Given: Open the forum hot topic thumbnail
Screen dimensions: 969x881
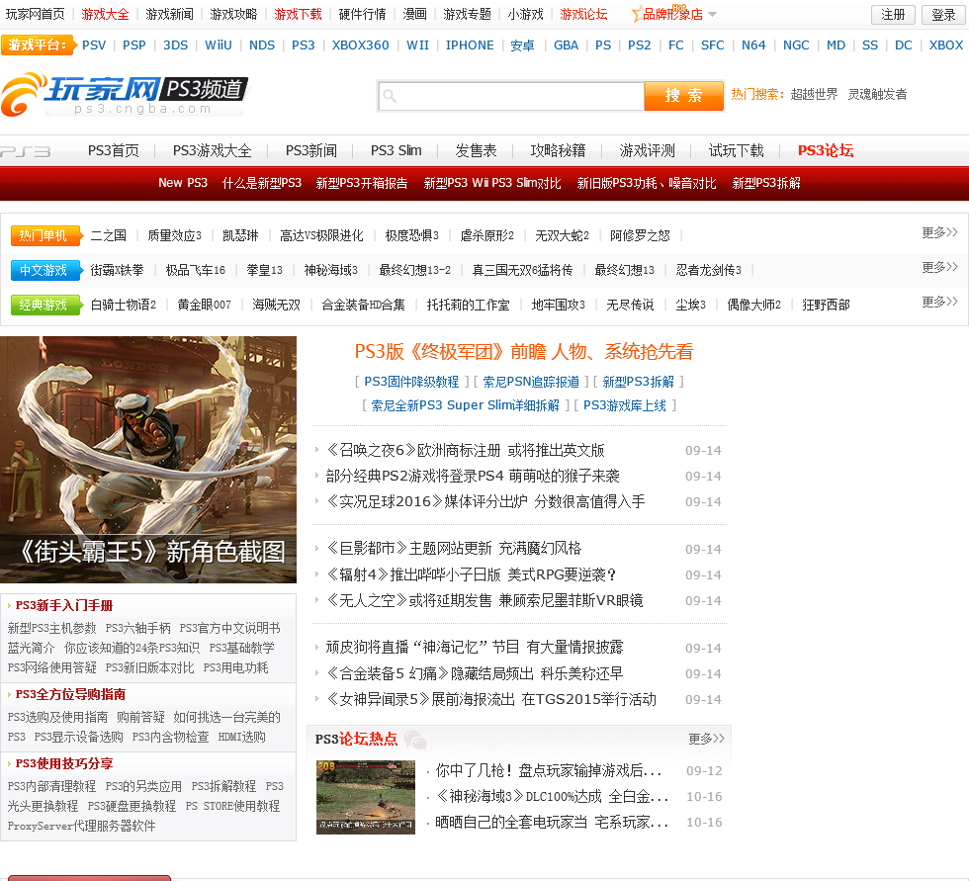Looking at the screenshot, I should pyautogui.click(x=365, y=796).
